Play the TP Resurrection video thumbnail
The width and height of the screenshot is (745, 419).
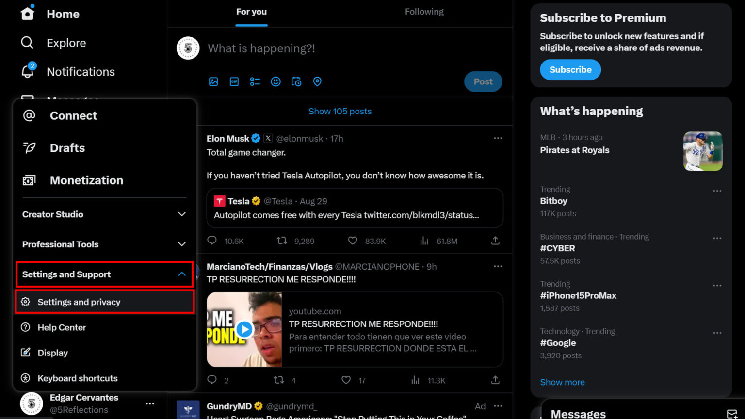[x=244, y=330]
